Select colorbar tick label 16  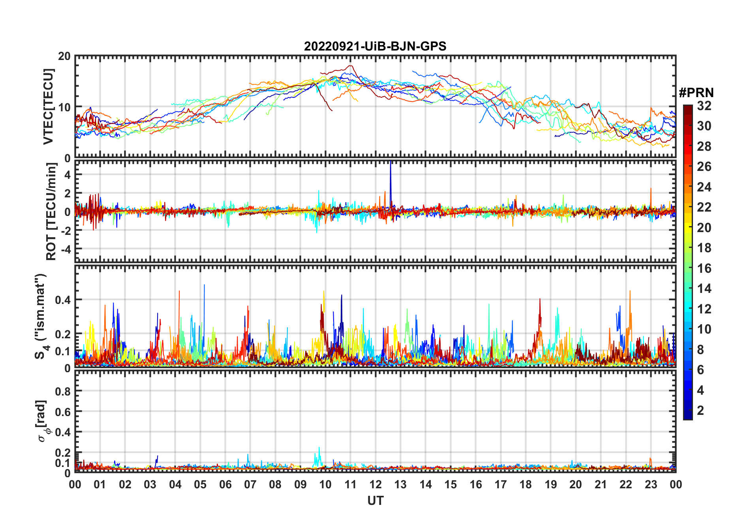point(704,268)
